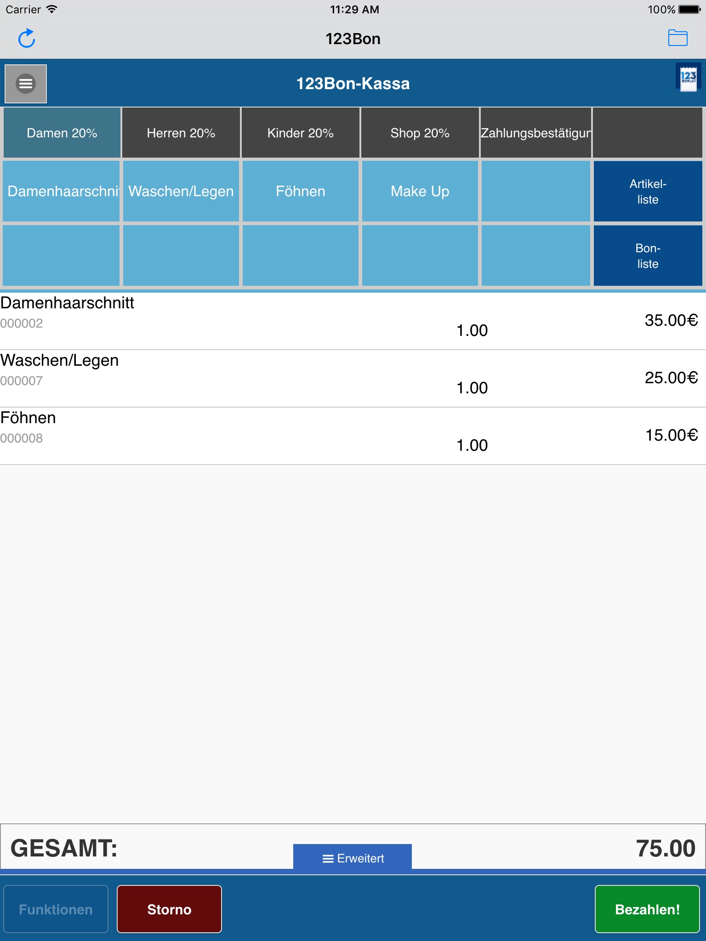This screenshot has height=941, width=706.
Task: Open the Bon-liste
Action: point(648,256)
